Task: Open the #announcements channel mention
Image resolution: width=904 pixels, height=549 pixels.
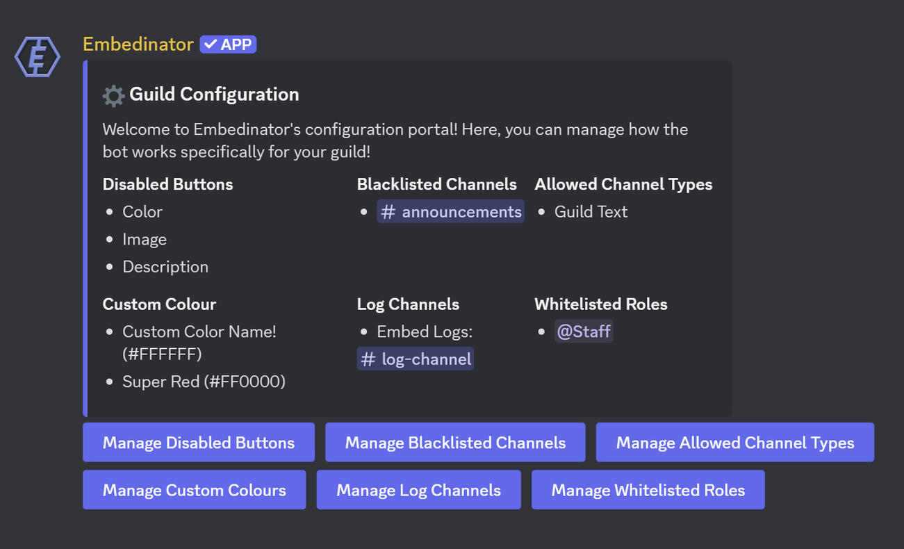Action: [451, 212]
